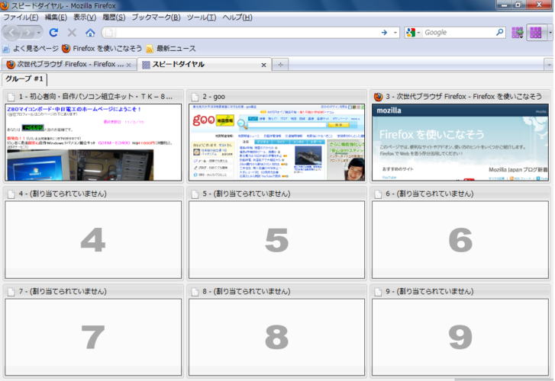Click the Google search field

[458, 33]
